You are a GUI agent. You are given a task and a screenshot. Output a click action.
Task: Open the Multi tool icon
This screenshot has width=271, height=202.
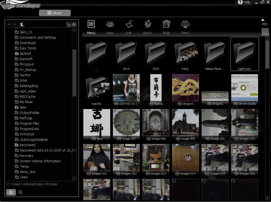pos(166,27)
